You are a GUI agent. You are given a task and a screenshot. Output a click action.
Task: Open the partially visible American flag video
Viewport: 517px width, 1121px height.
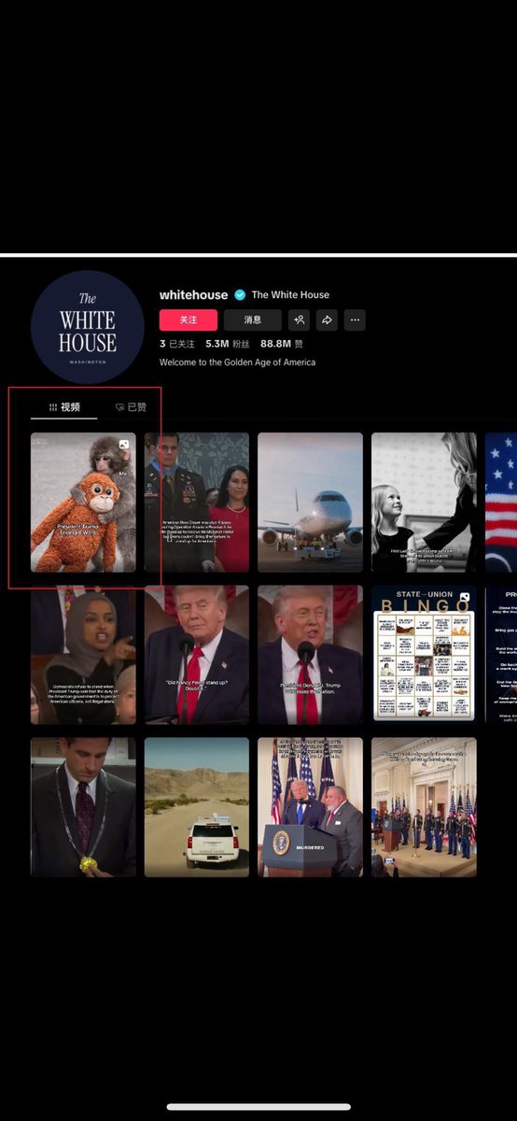pyautogui.click(x=501, y=503)
